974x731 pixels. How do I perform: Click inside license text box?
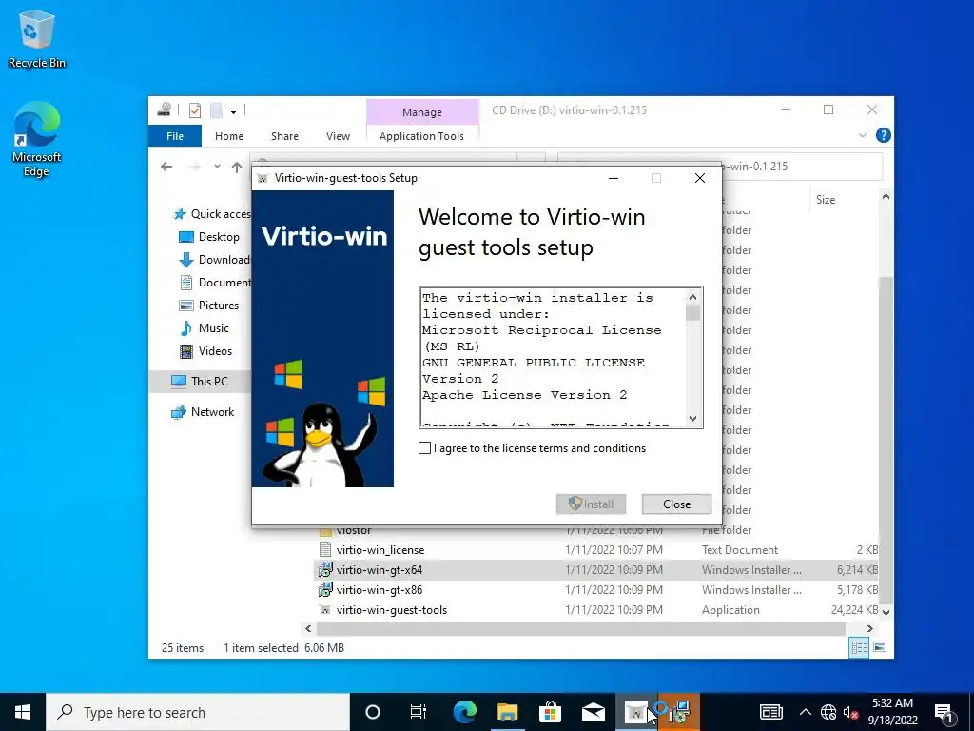[553, 358]
